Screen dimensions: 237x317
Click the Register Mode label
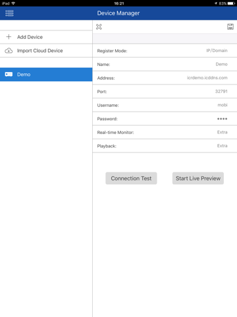(112, 51)
